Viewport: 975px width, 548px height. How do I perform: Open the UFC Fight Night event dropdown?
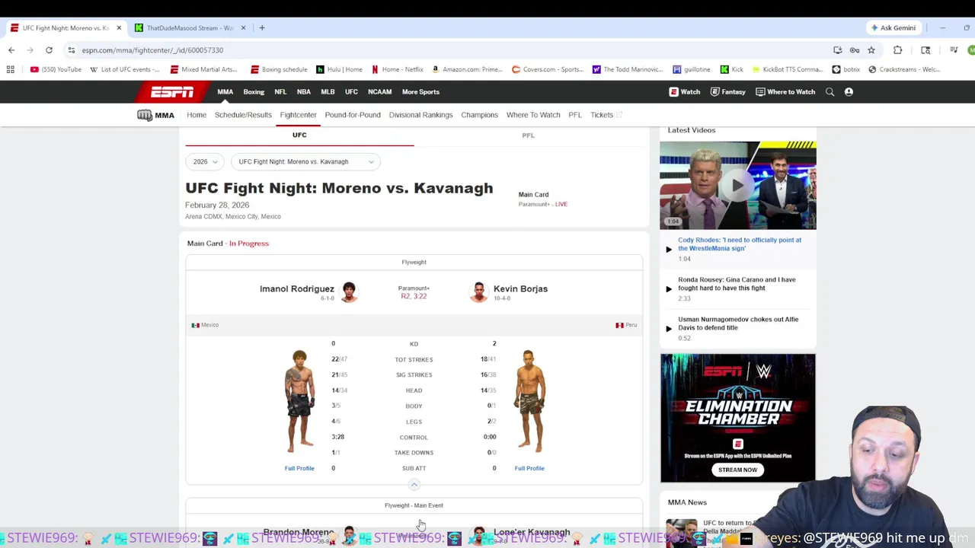pyautogui.click(x=305, y=161)
